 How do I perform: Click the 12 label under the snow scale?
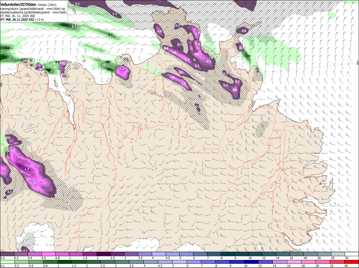point(264,258)
